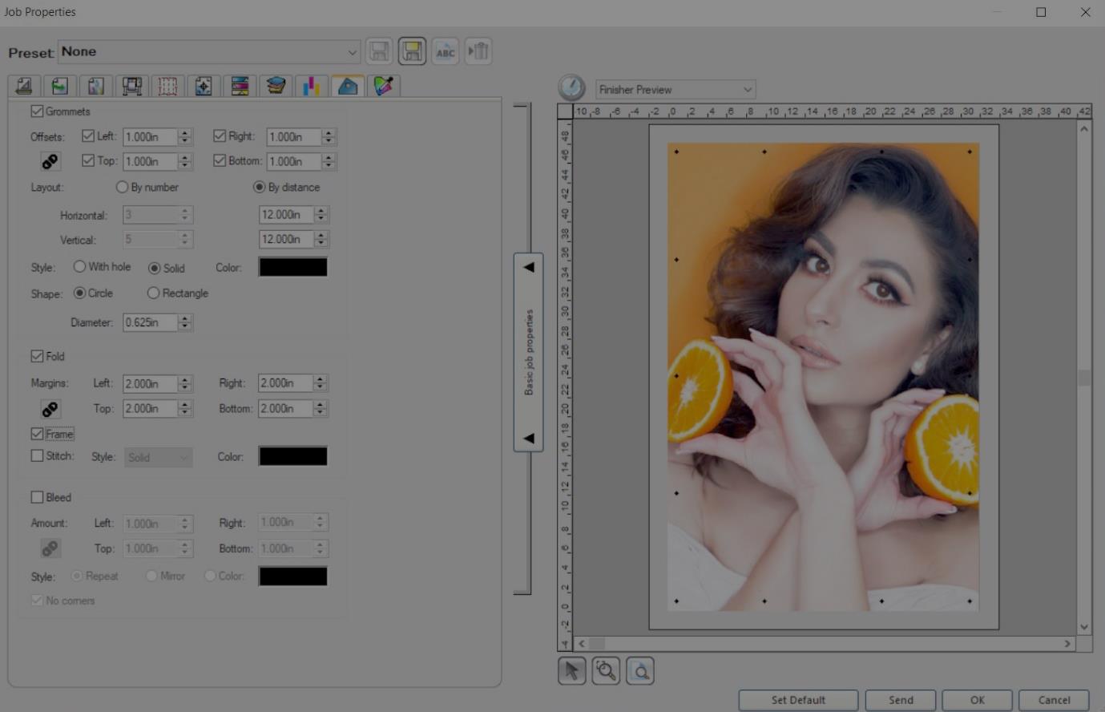The image size is (1105, 712).
Task: Collapse panel using upper black arrow
Action: tap(529, 267)
